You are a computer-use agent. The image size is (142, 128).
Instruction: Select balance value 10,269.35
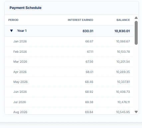(123, 72)
